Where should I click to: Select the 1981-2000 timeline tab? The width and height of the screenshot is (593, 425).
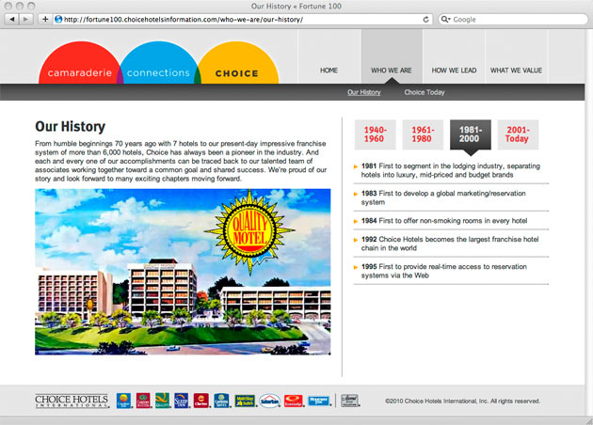coord(471,134)
